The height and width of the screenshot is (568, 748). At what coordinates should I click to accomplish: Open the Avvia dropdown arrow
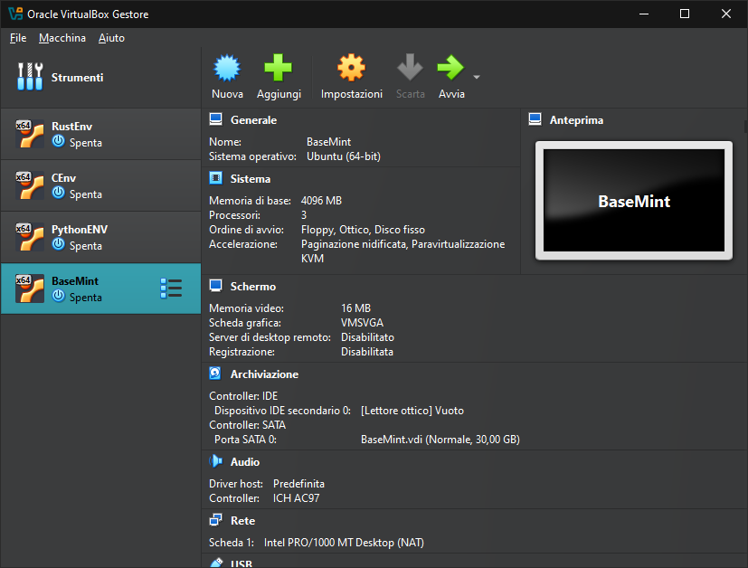pyautogui.click(x=476, y=77)
